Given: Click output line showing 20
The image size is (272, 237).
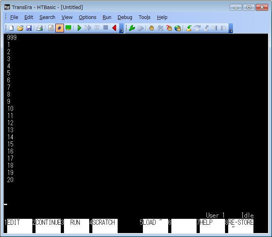Looking at the screenshot, I should [10, 180].
